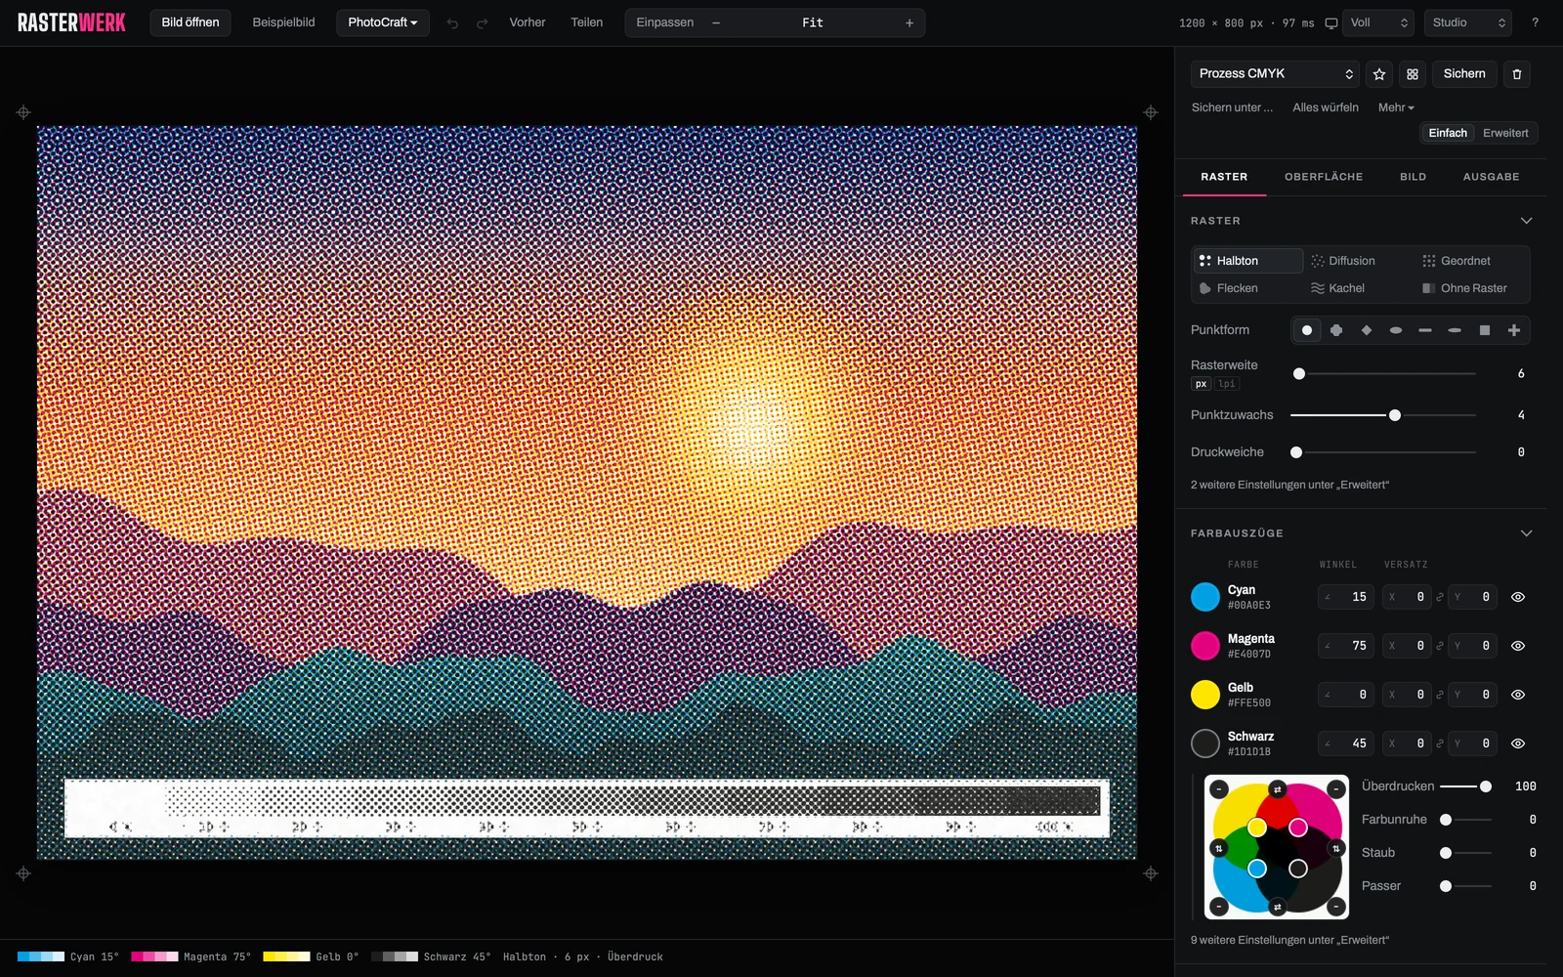Image resolution: width=1563 pixels, height=977 pixels.
Task: Switch Rasterweite unit to lpi
Action: 1227,384
